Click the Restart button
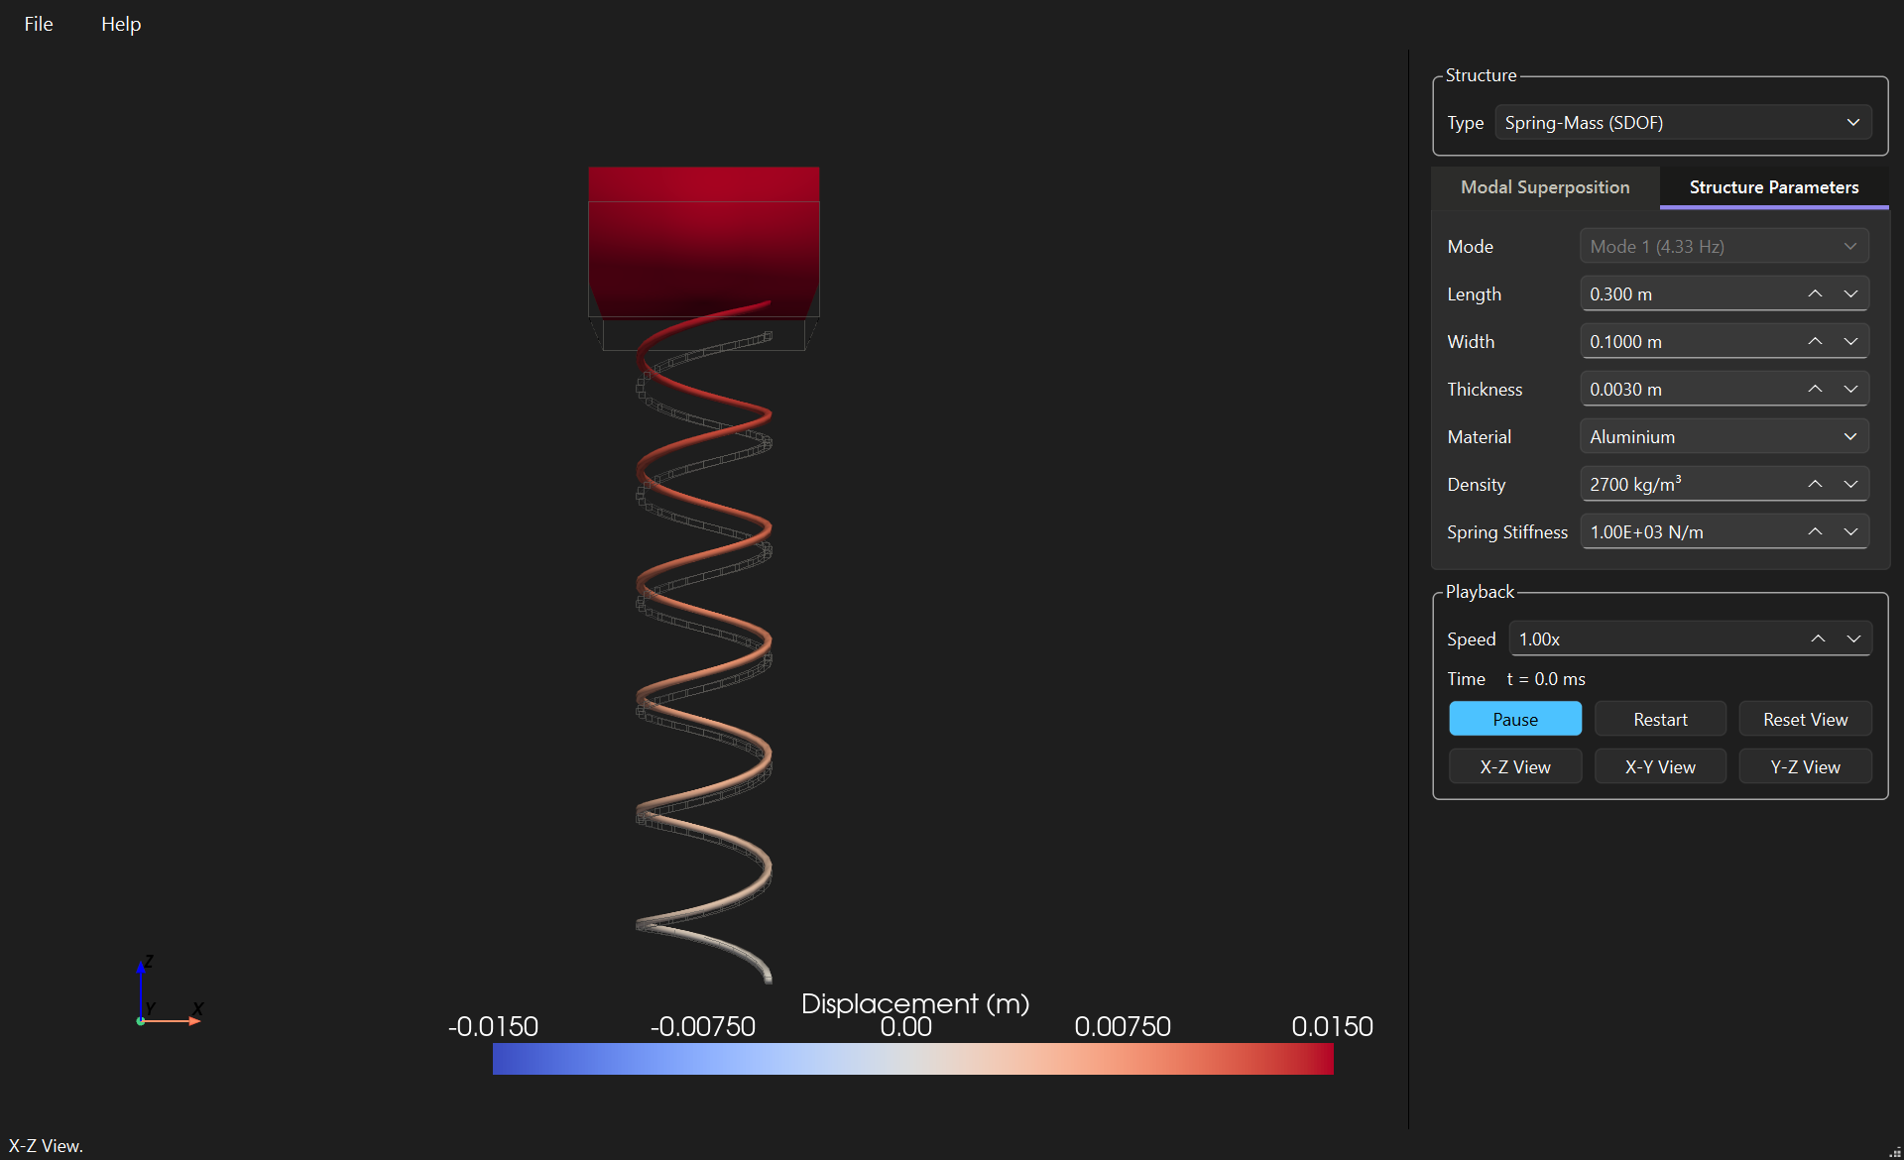 click(x=1660, y=719)
